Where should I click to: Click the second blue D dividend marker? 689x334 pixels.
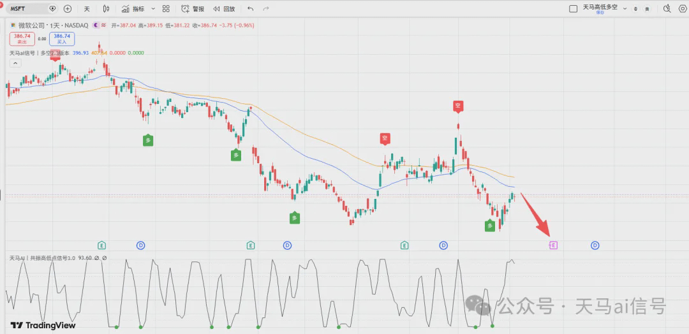point(287,245)
